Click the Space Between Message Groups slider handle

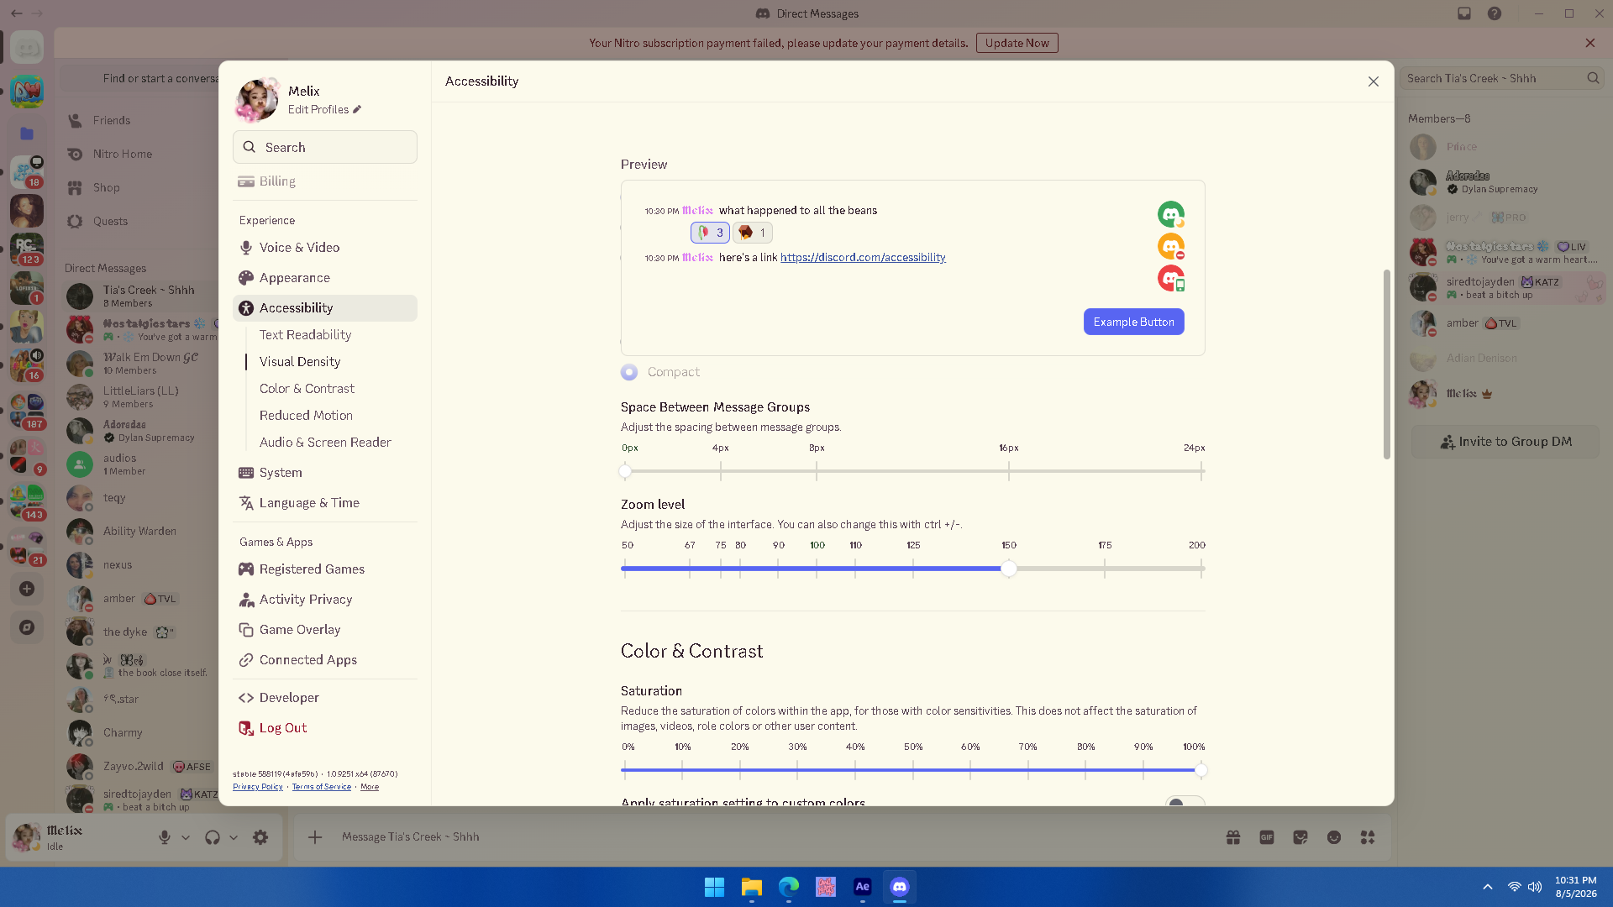[625, 471]
